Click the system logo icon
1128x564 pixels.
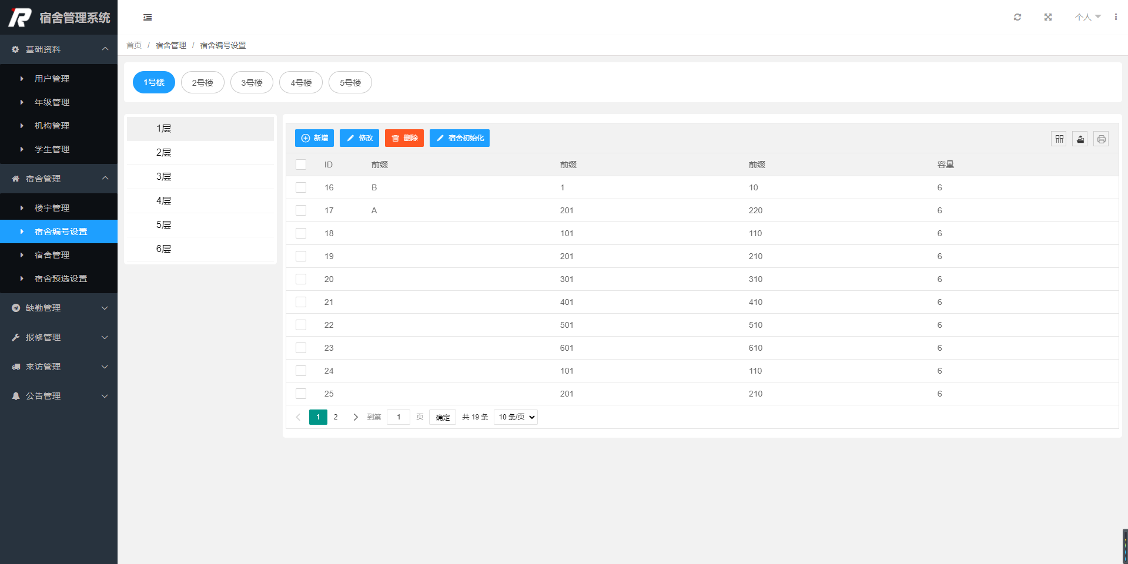pyautogui.click(x=19, y=18)
